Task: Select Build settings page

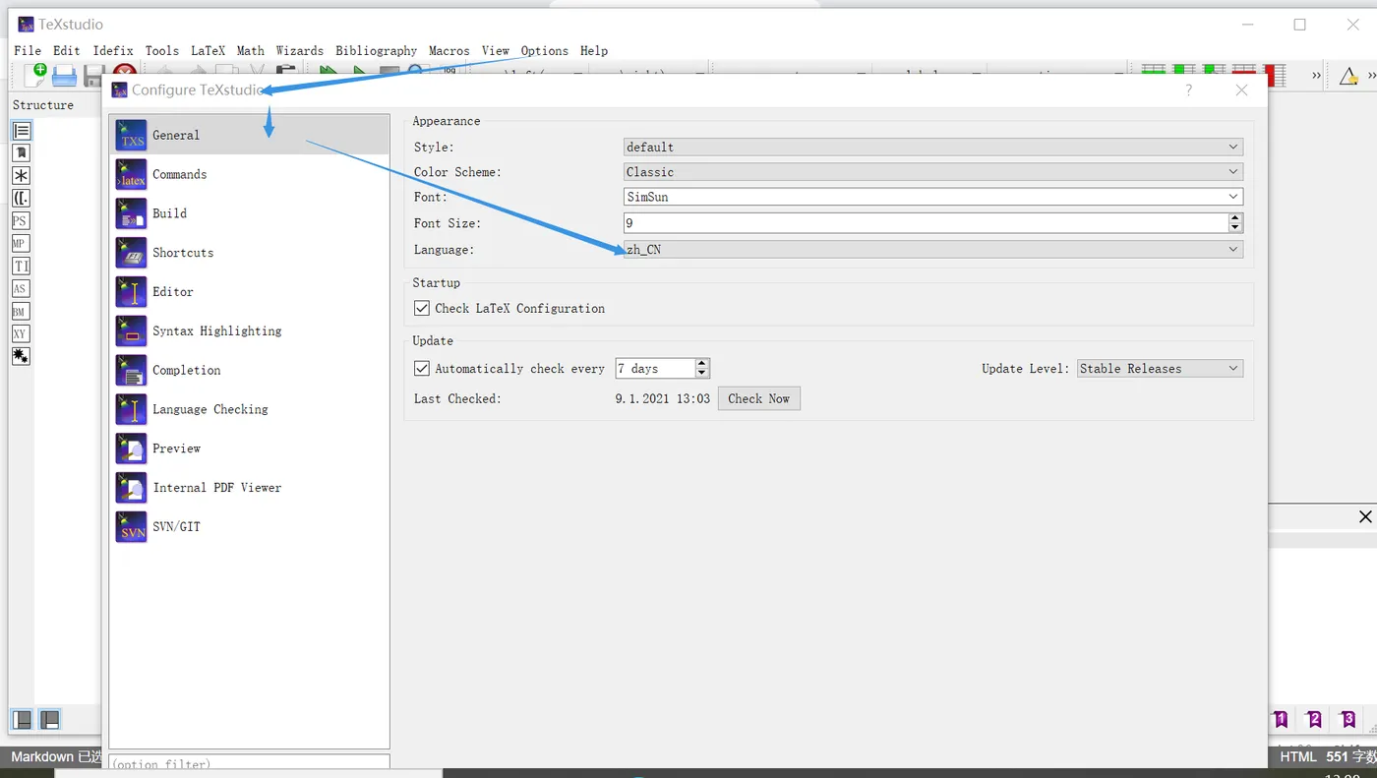Action: click(x=250, y=213)
